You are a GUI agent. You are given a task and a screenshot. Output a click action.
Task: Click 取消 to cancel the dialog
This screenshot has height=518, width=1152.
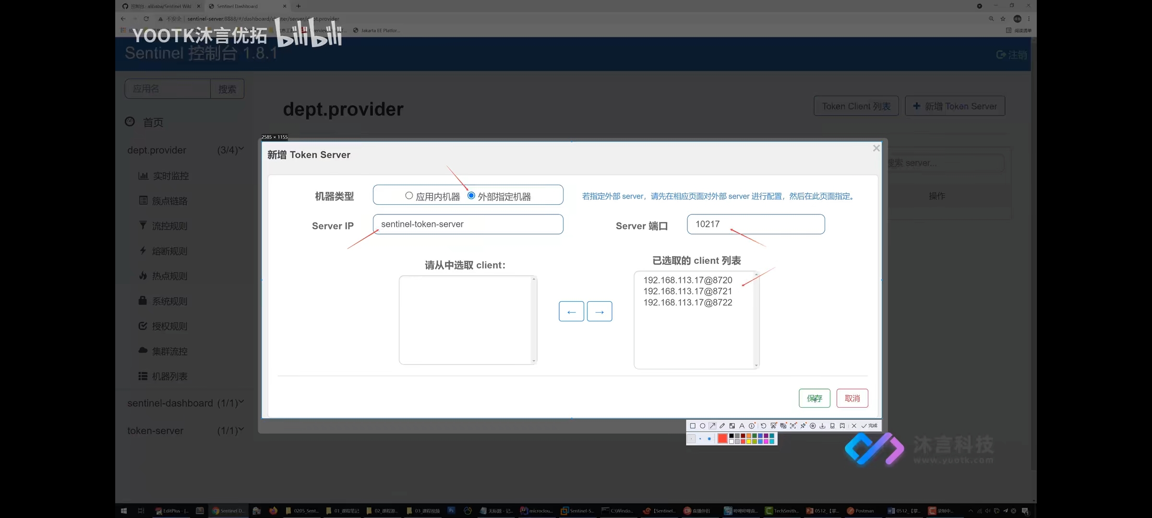852,398
